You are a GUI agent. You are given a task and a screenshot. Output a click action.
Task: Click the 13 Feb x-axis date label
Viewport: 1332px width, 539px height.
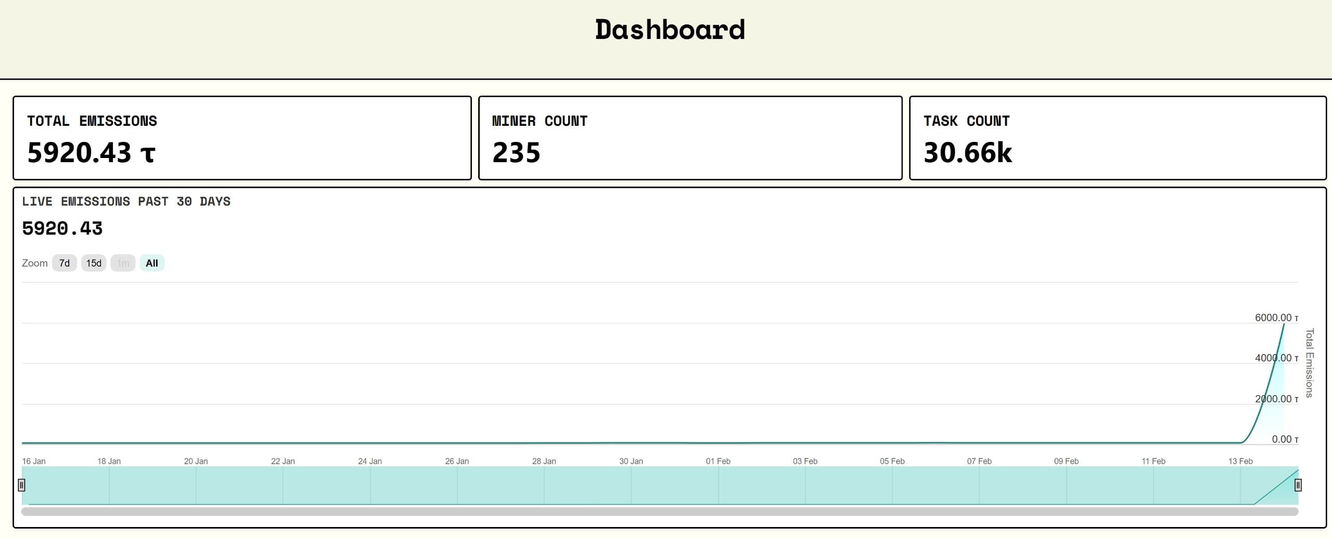pyautogui.click(x=1240, y=461)
